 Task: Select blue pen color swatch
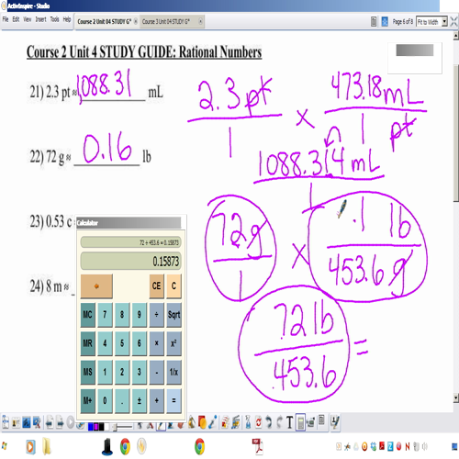(x=91, y=427)
